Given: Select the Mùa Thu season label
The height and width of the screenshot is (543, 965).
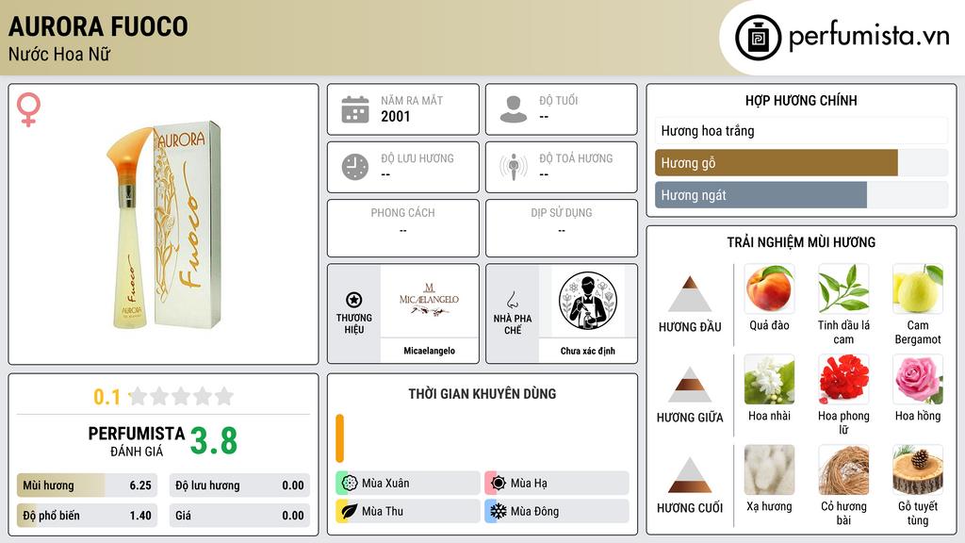Looking at the screenshot, I should (383, 512).
